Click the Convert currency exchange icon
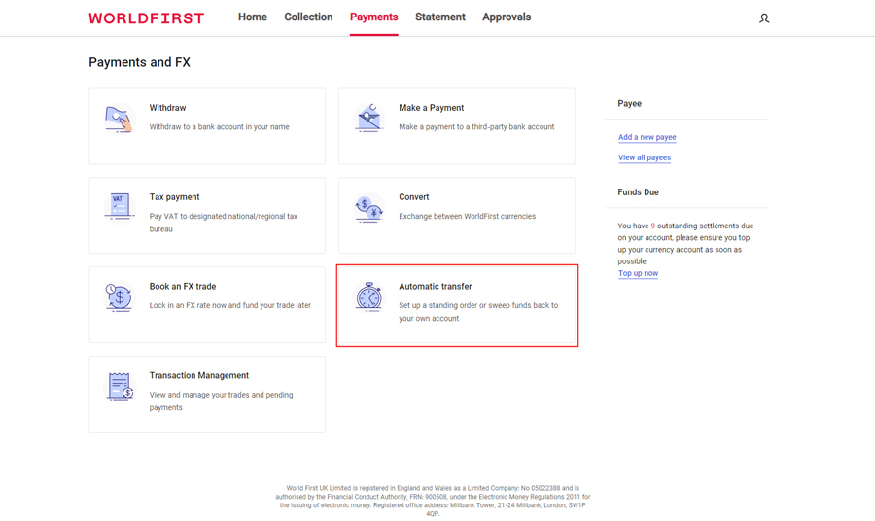This screenshot has width=875, height=521. pos(368,208)
